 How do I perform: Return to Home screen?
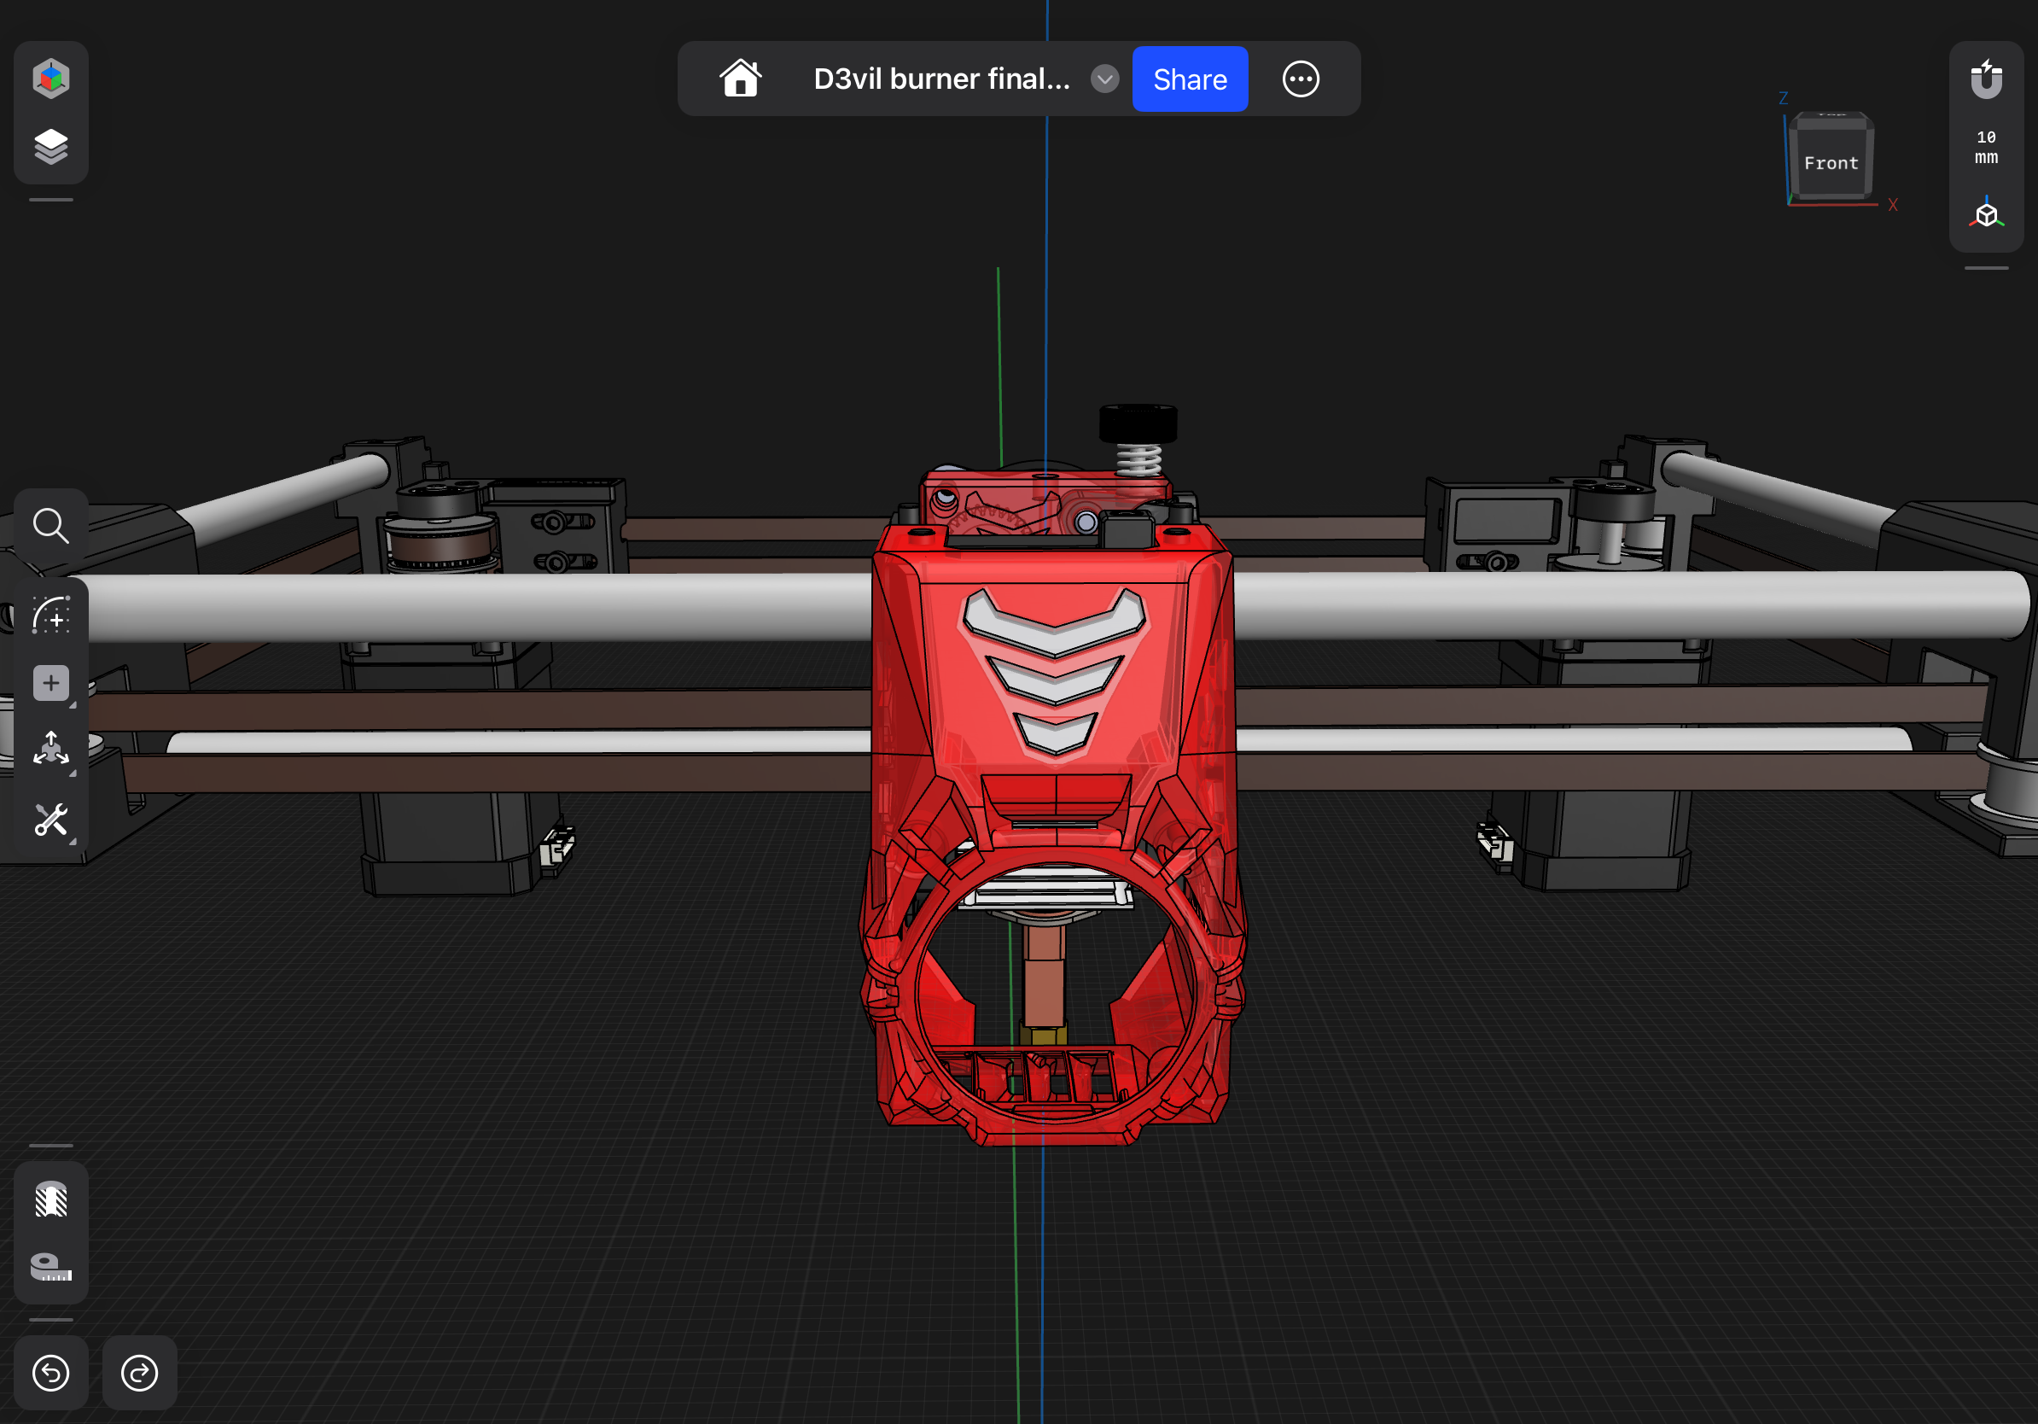(740, 79)
